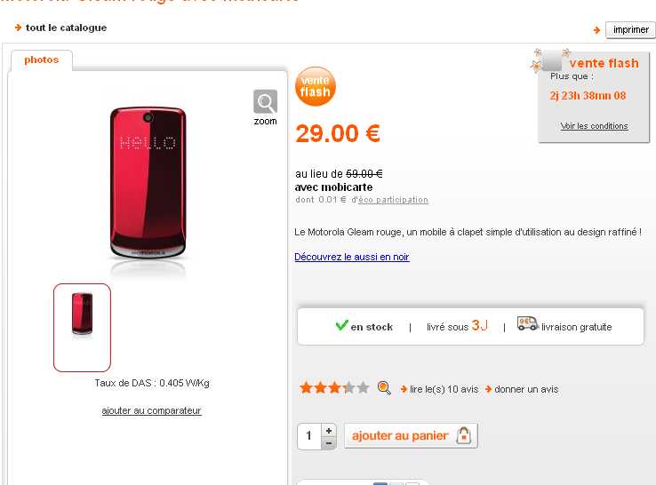The height and width of the screenshot is (485, 656).
Task: Click the zoom magnifier icon on photo
Action: 265,102
